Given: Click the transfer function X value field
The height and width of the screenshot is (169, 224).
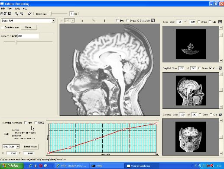Looking at the screenshot, I should click(x=12, y=153).
